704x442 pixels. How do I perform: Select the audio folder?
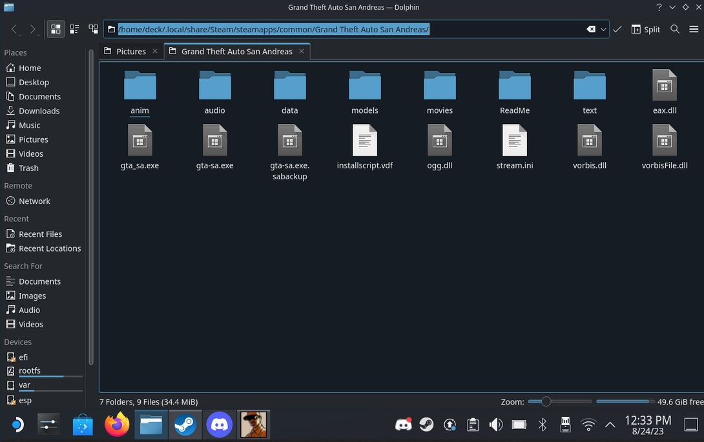pos(214,92)
